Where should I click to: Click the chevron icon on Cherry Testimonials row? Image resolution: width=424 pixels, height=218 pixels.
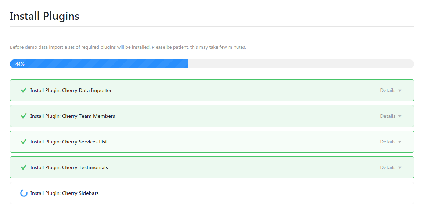point(399,167)
